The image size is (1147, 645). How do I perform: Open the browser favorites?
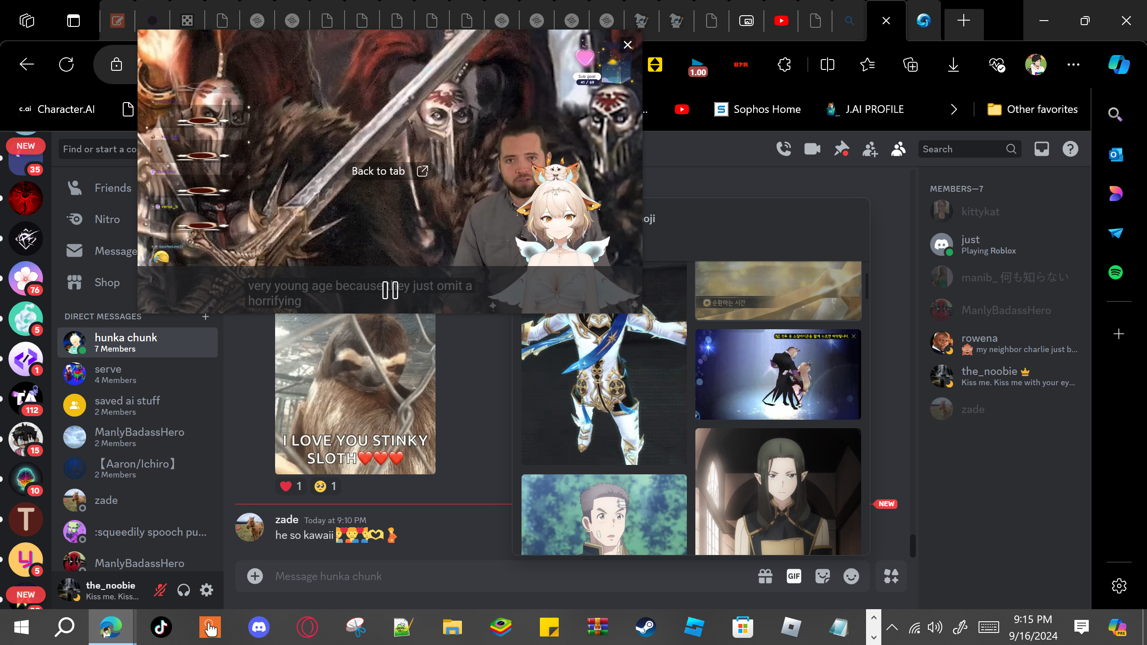(867, 64)
